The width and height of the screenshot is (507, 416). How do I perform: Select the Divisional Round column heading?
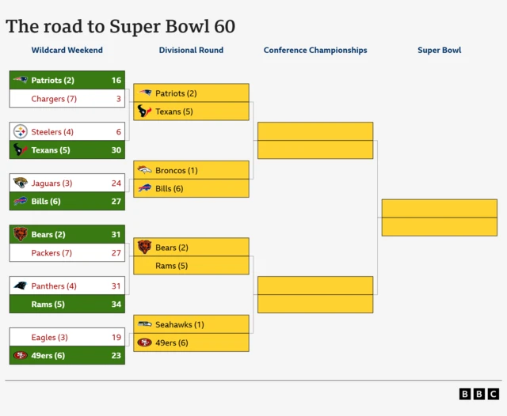pyautogui.click(x=191, y=50)
